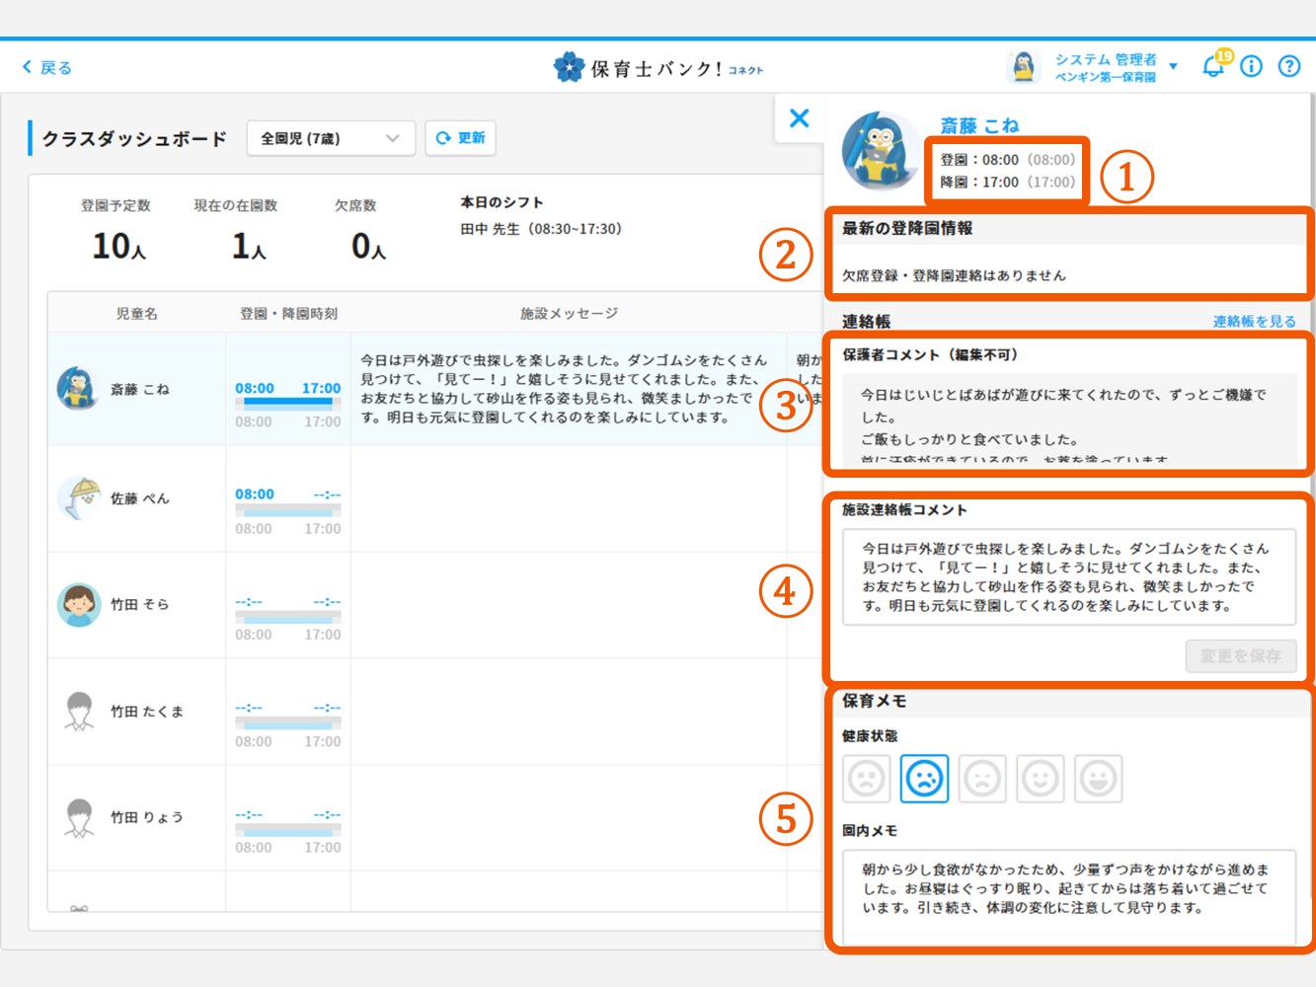Go back using the 戻る link
1316x987 pixels.
46,67
